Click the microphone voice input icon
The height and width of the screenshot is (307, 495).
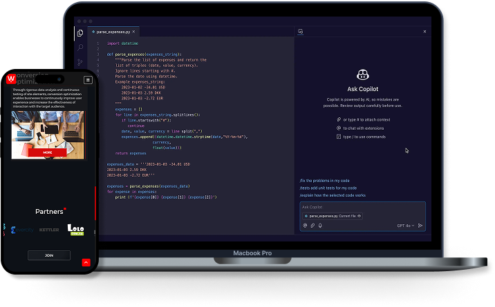[x=320, y=225]
